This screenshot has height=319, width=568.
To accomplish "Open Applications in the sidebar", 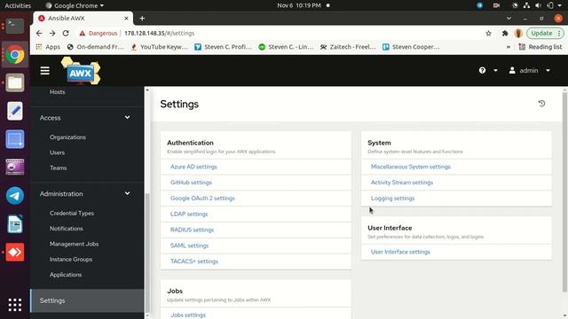I will tap(66, 275).
